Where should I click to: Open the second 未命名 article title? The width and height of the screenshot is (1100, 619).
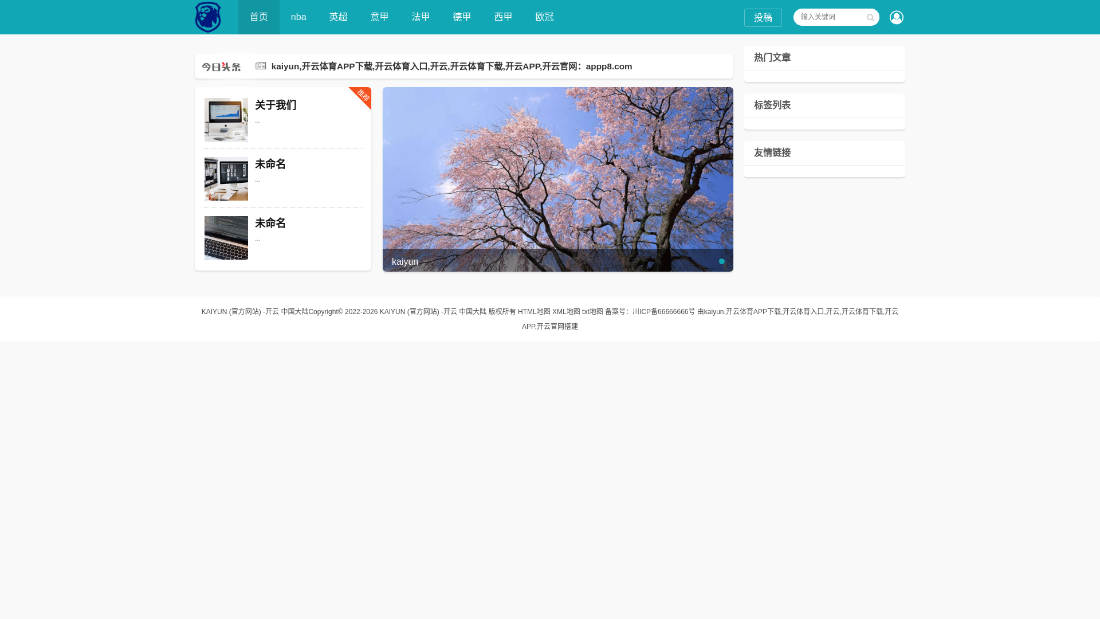pyautogui.click(x=270, y=223)
